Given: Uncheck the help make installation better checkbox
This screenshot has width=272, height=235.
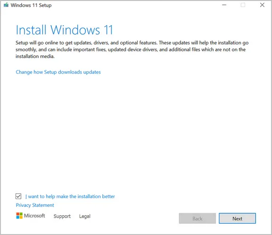Looking at the screenshot, I should pyautogui.click(x=18, y=196).
